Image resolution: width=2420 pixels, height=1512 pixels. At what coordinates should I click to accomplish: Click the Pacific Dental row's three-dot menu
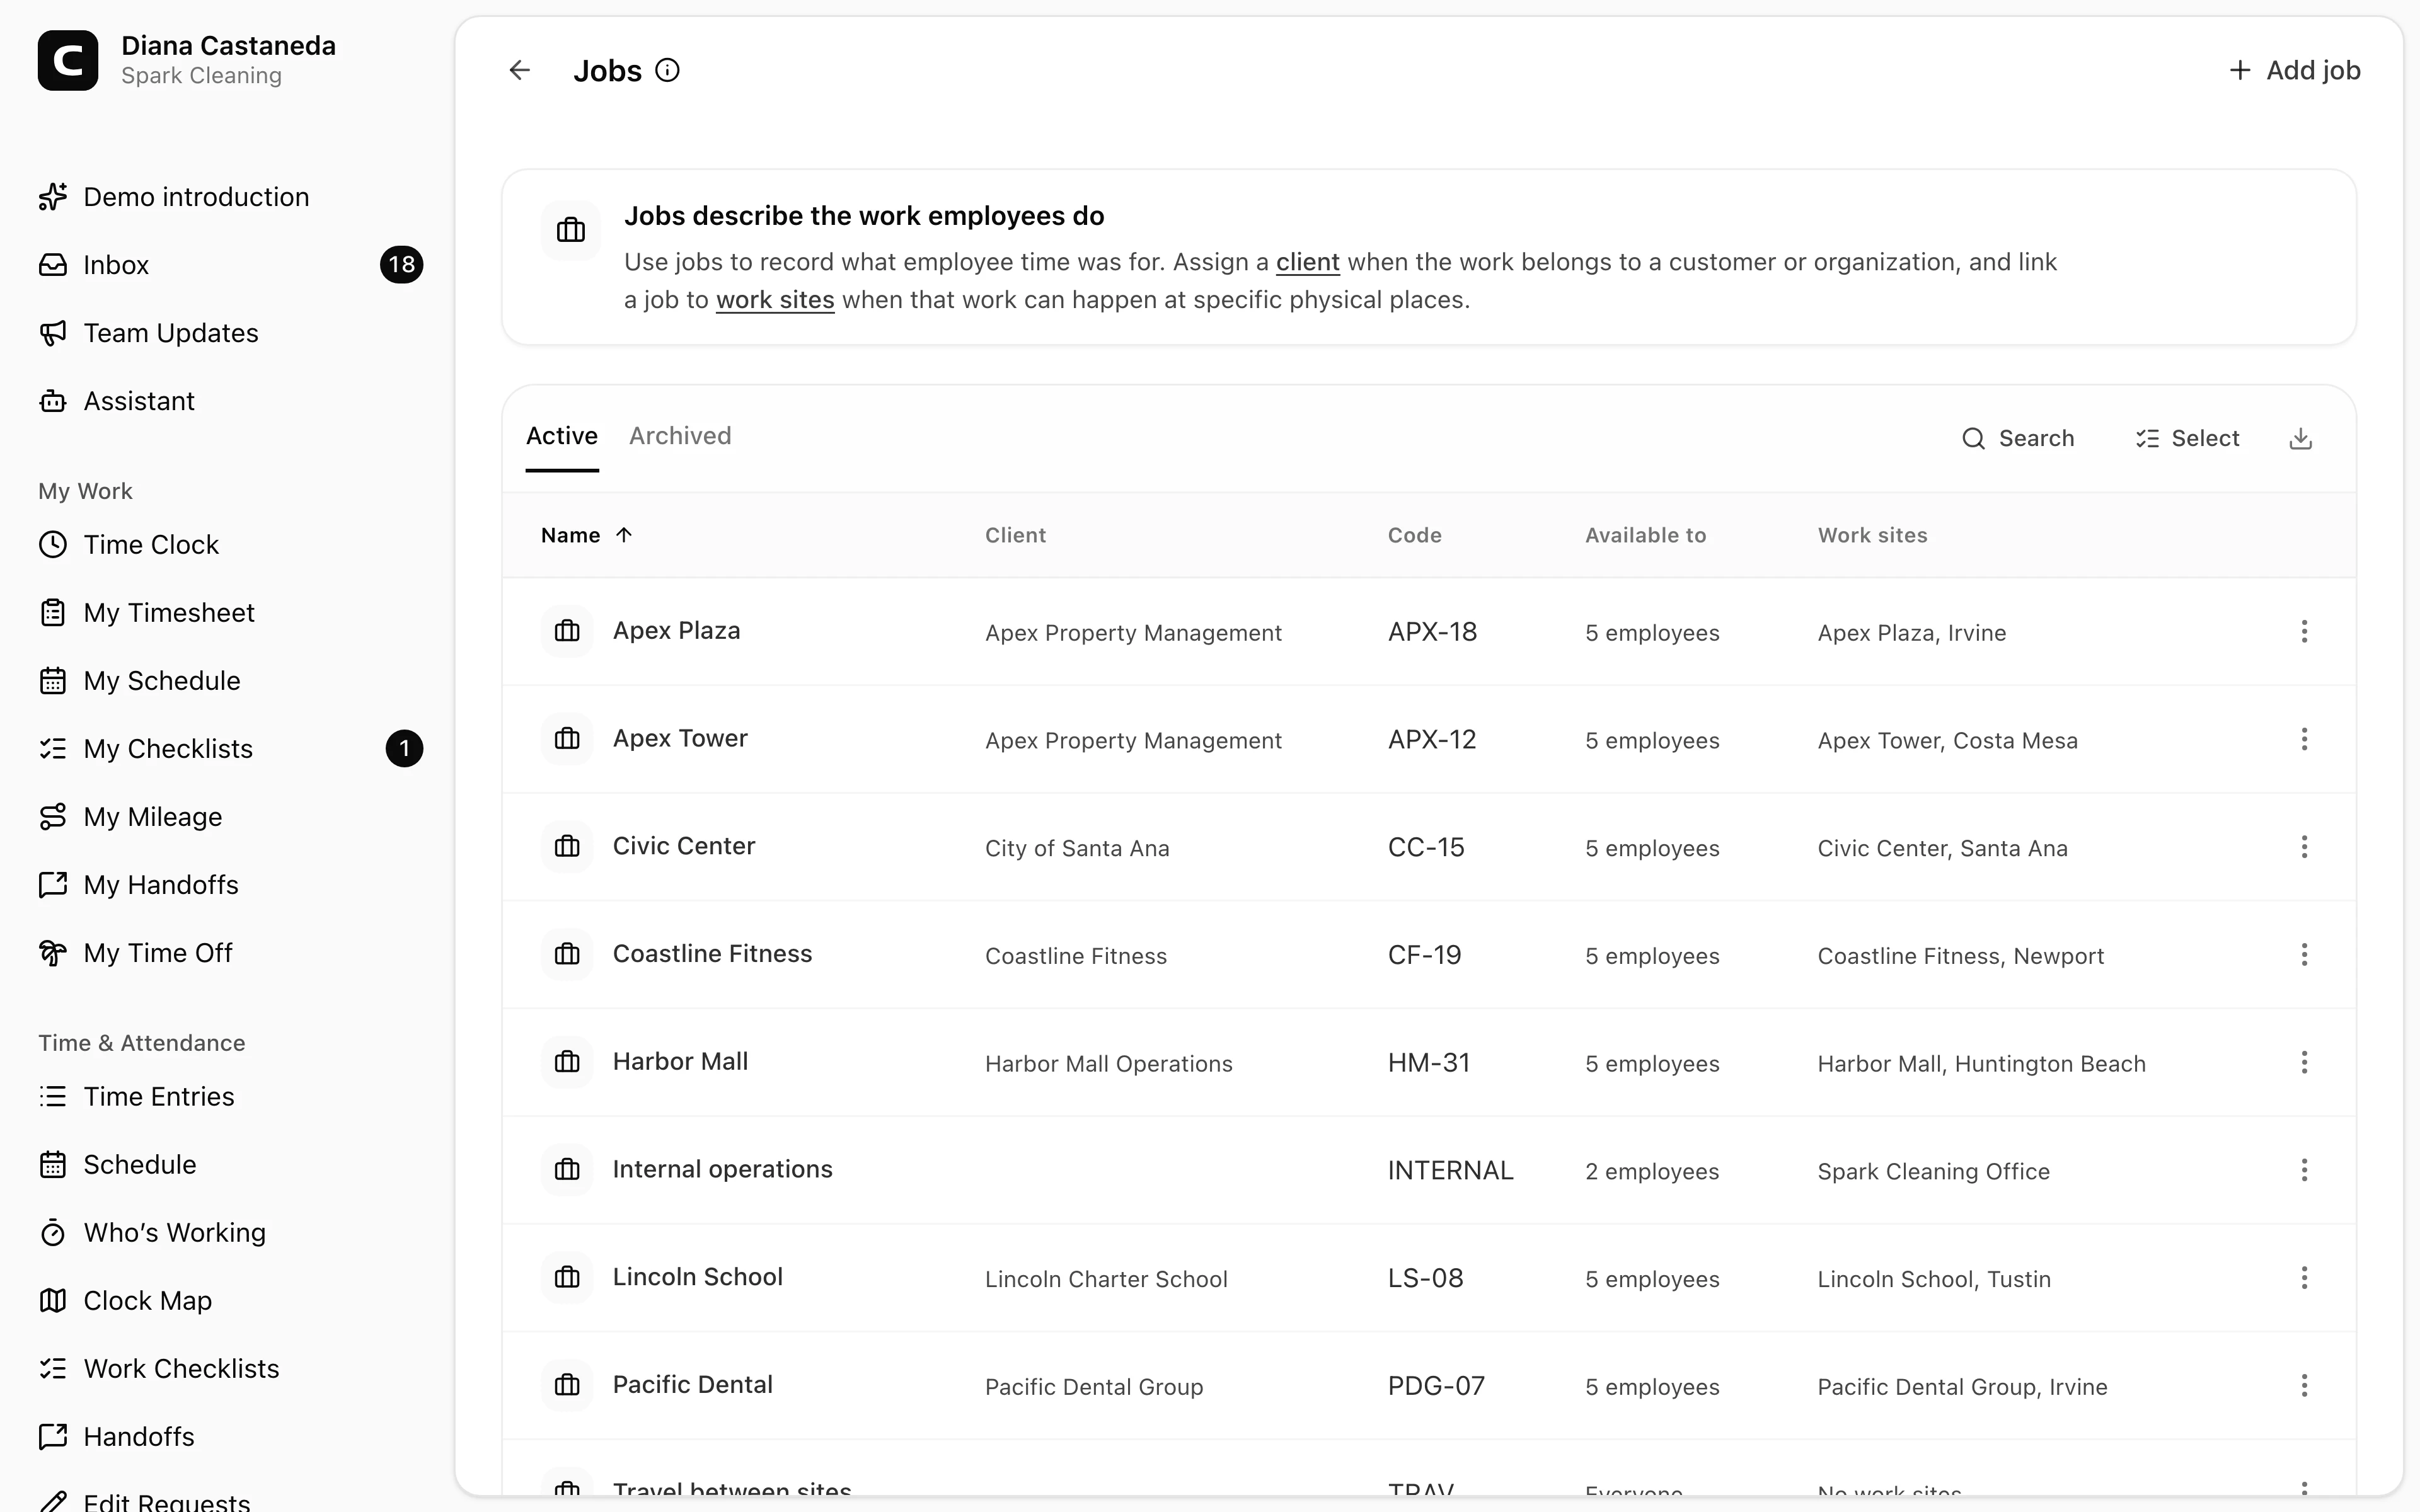[x=2304, y=1385]
